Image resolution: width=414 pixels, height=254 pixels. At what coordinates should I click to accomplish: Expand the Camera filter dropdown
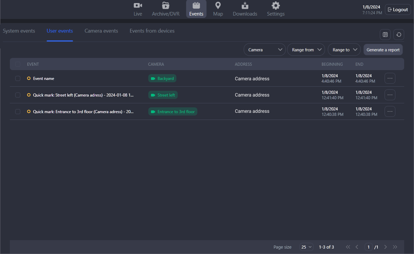[265, 50]
